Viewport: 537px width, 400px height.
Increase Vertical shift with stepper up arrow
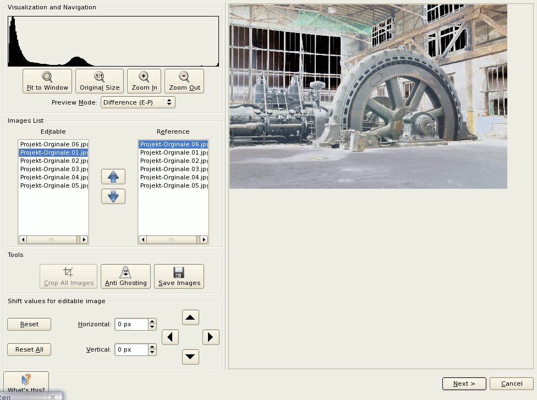[152, 347]
